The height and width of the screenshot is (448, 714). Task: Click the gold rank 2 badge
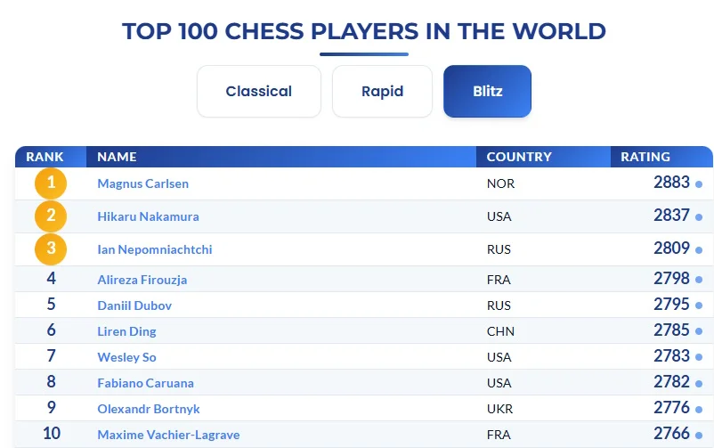pyautogui.click(x=51, y=216)
